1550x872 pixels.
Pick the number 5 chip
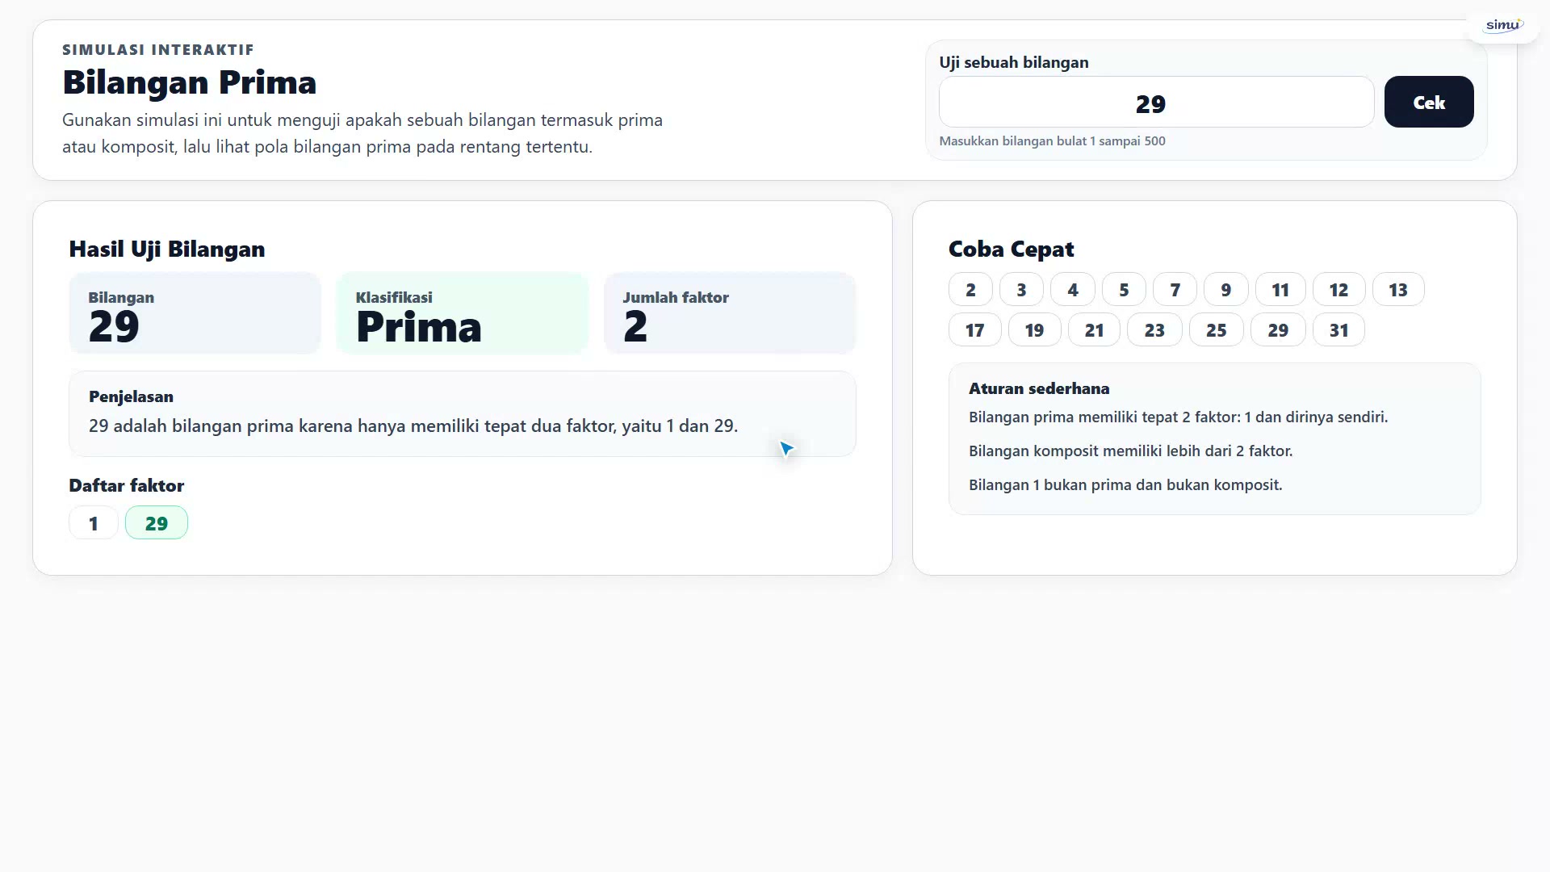1124,290
